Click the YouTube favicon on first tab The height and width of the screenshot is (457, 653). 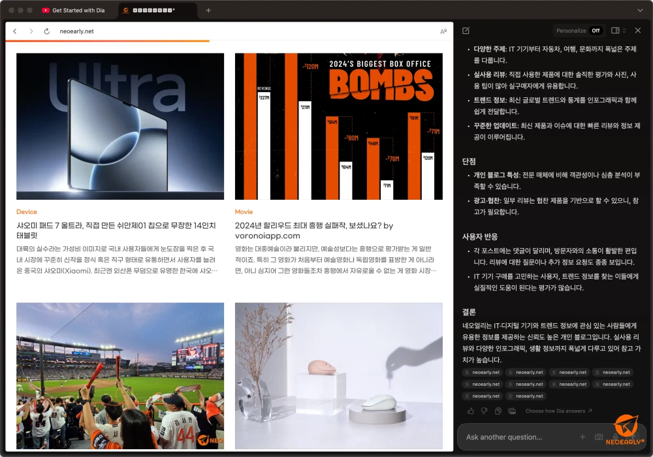pyautogui.click(x=46, y=10)
